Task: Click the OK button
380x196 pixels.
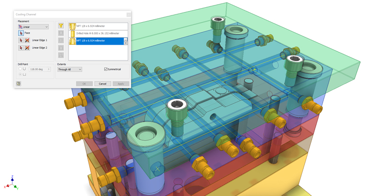Action: point(84,84)
